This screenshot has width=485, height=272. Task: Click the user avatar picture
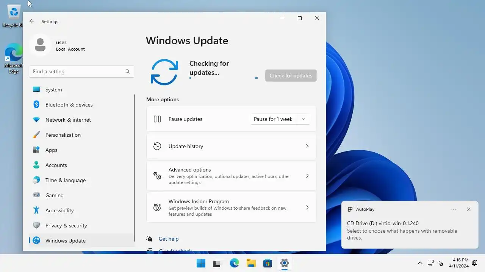click(40, 45)
